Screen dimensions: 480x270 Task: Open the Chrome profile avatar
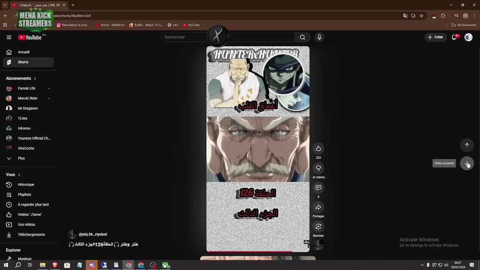[x=465, y=16]
